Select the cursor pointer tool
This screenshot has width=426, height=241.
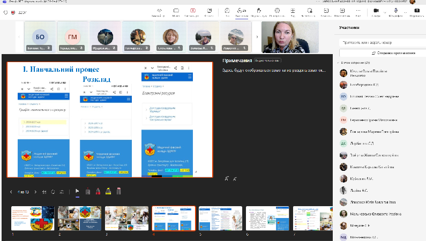77,192
